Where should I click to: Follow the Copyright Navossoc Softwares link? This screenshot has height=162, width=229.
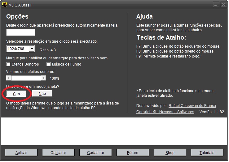pyautogui.click(x=165, y=112)
